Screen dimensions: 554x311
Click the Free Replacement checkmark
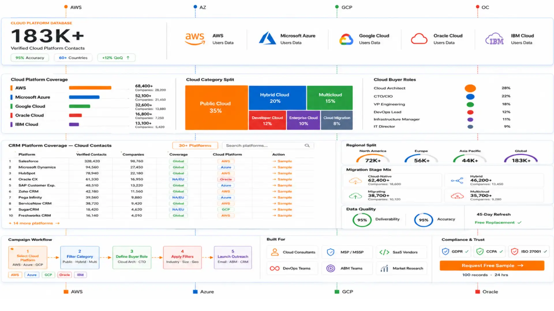point(519,223)
